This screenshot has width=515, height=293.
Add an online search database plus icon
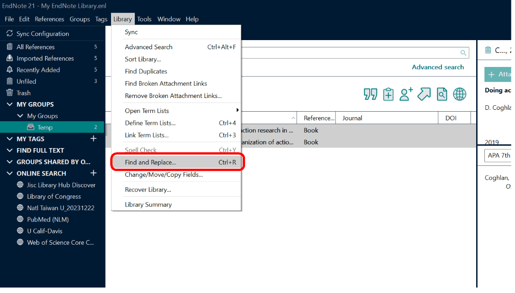pyautogui.click(x=93, y=173)
